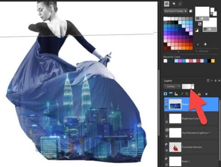
Task: Pick the purple swatch in Recently Used
Action: point(180,61)
